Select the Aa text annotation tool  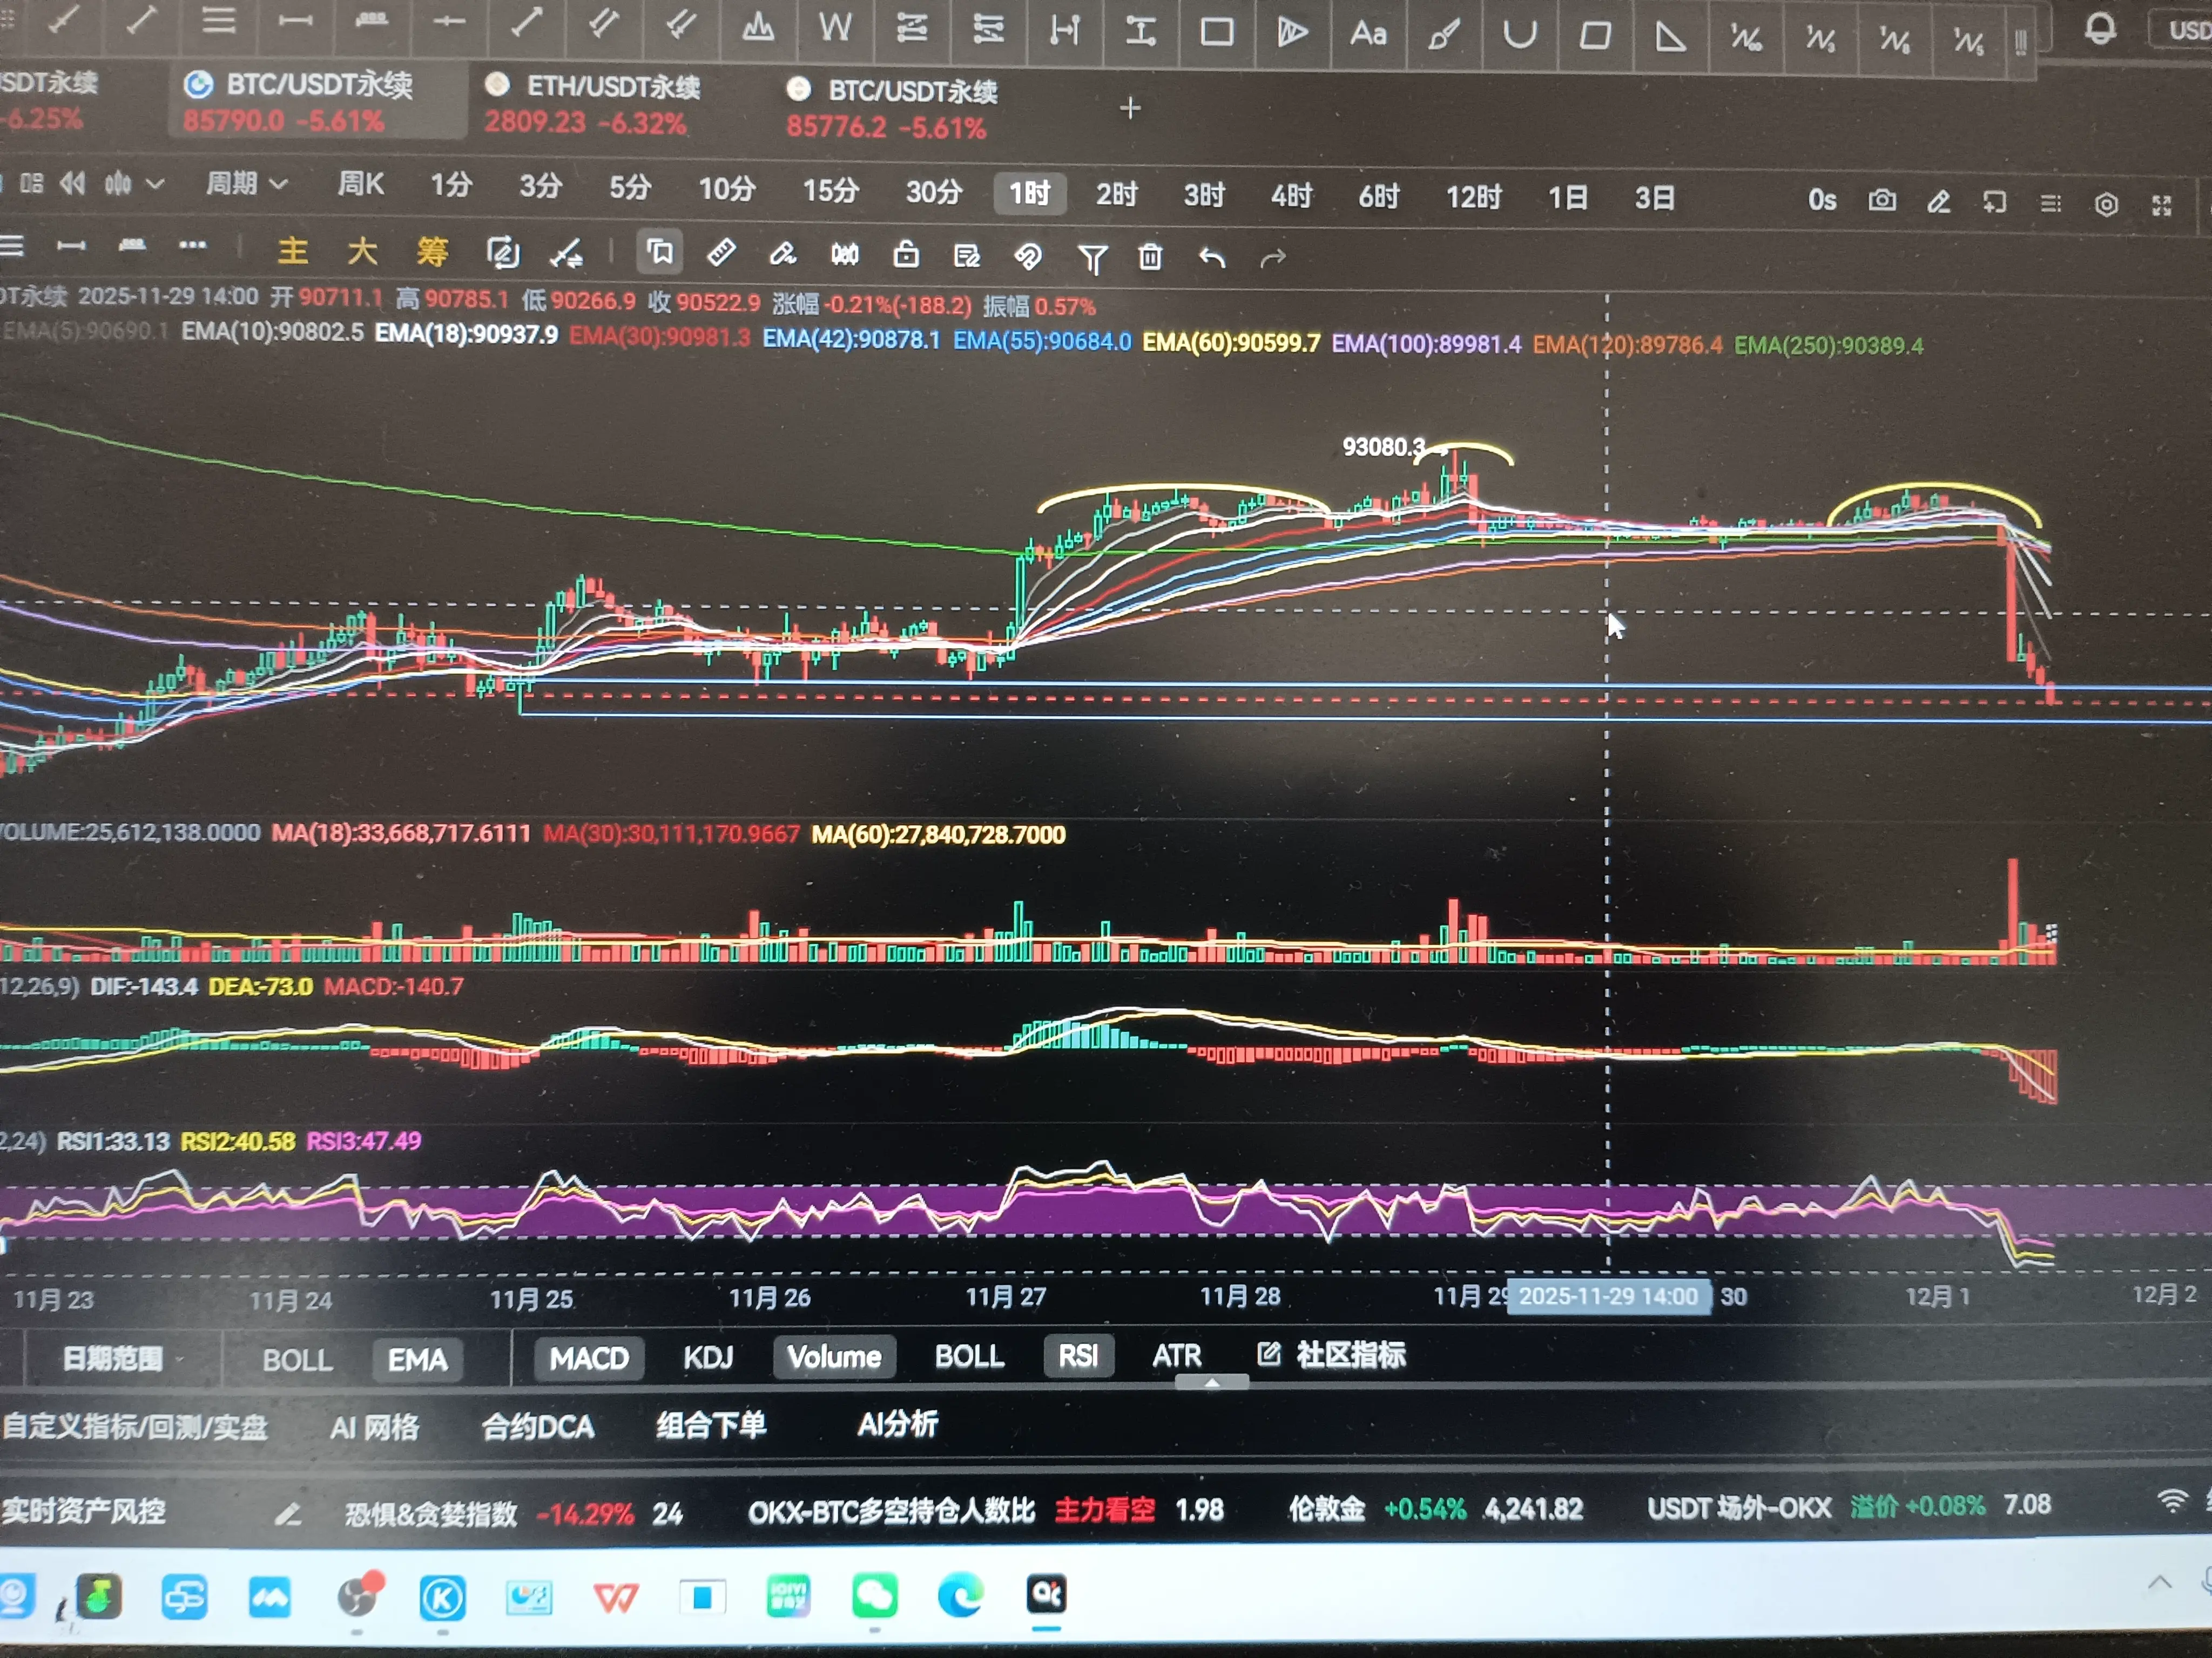[x=1368, y=34]
